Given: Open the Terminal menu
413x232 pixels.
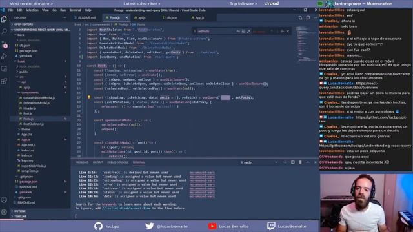Looking at the screenshot, I should point(76,10).
